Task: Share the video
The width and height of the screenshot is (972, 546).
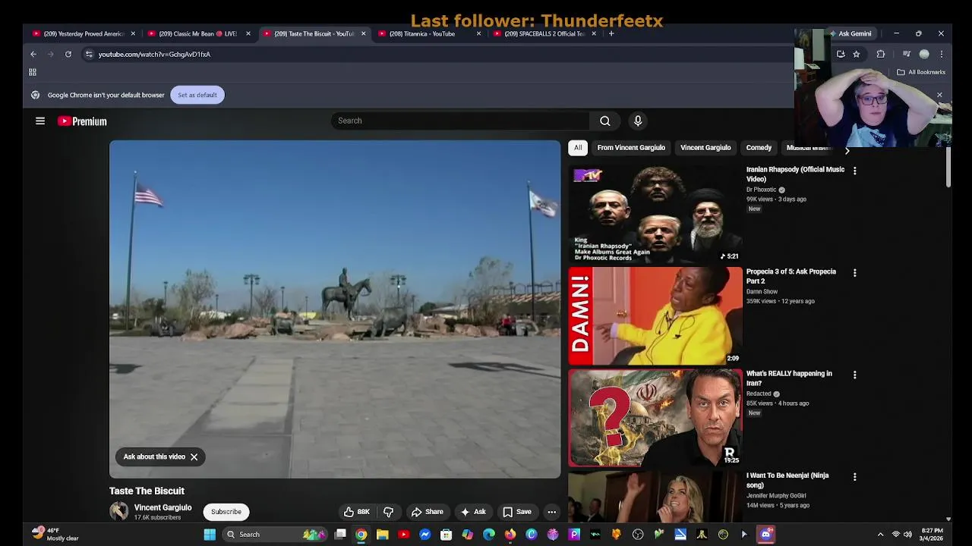Action: [427, 512]
